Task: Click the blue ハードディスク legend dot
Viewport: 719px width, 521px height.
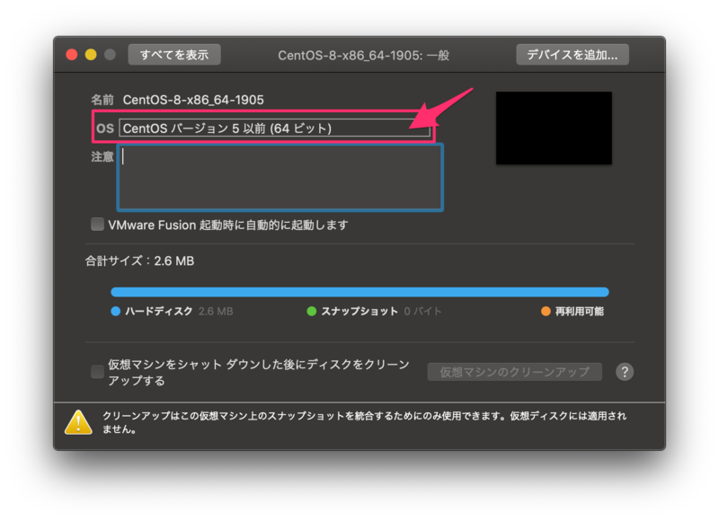Action: tap(116, 312)
